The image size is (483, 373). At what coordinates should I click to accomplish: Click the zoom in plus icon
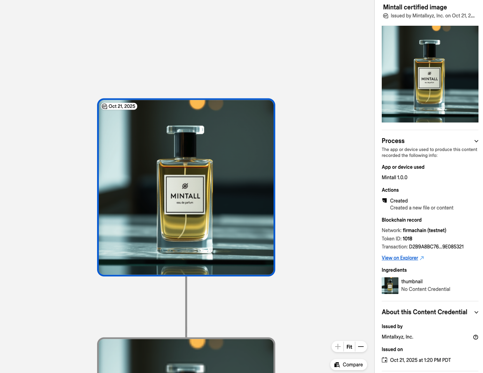(338, 347)
